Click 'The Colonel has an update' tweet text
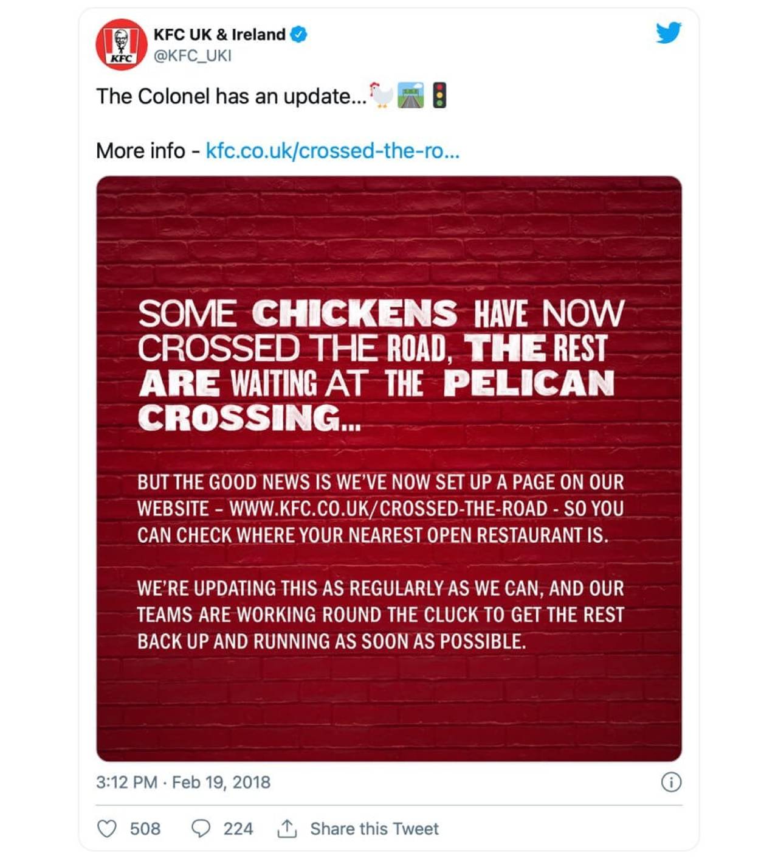The image size is (778, 861). point(231,96)
